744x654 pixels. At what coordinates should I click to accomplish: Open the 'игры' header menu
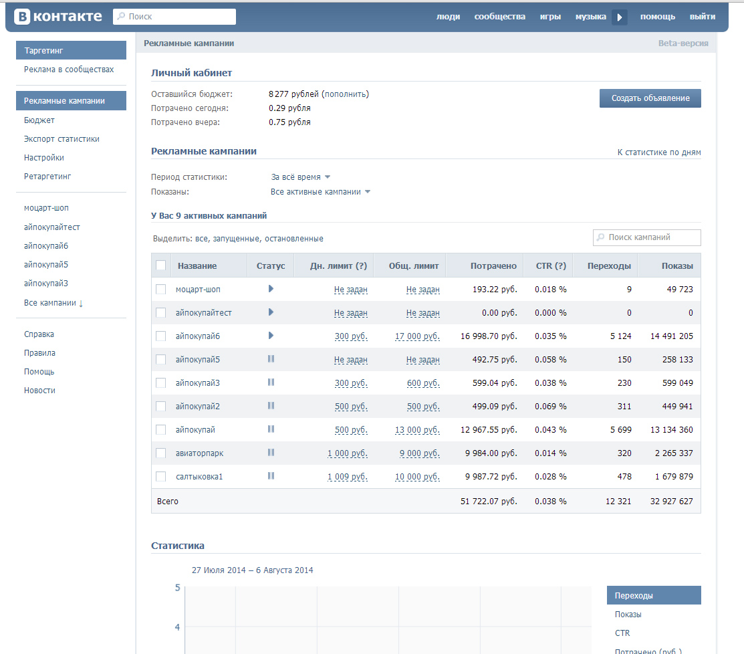[x=550, y=17]
